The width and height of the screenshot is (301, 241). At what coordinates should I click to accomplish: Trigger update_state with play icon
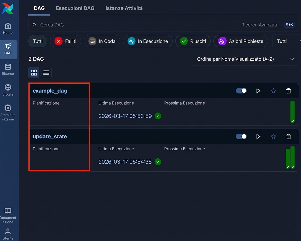258,136
